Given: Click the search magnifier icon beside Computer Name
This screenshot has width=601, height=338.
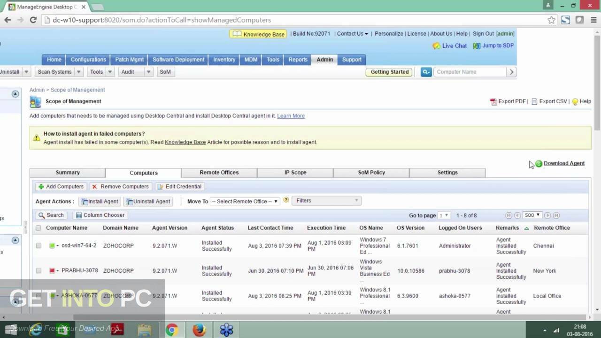Looking at the screenshot, I should (x=426, y=72).
